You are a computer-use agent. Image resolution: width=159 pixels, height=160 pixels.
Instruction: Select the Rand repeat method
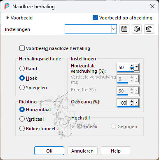click(x=22, y=69)
